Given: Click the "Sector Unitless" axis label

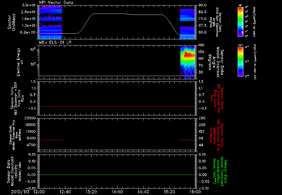Looking at the screenshot, I should (x=12, y=22).
